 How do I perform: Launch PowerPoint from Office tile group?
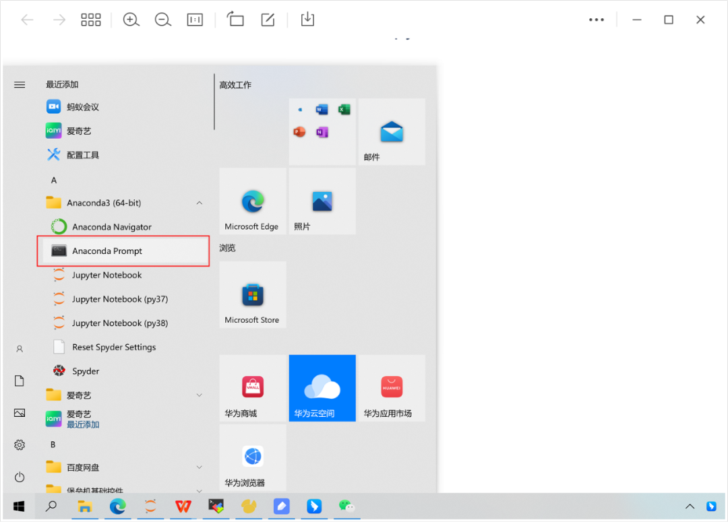(299, 132)
